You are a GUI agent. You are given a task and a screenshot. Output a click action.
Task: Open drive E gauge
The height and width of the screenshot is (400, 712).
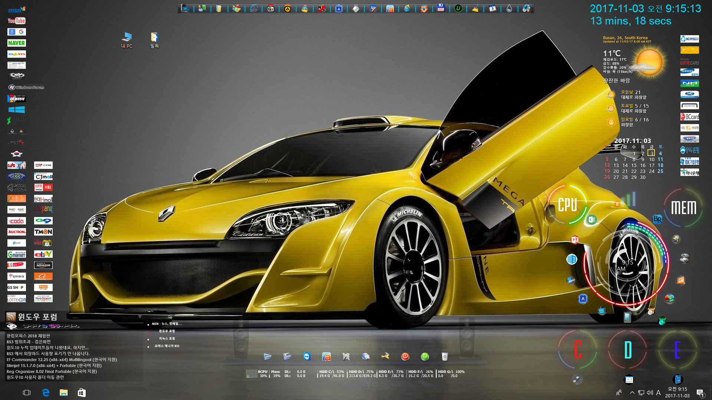tap(678, 350)
